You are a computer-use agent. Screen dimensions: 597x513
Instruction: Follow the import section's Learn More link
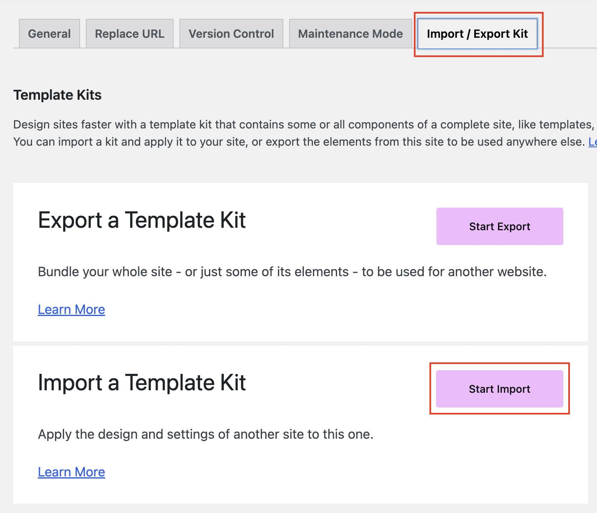coord(71,472)
